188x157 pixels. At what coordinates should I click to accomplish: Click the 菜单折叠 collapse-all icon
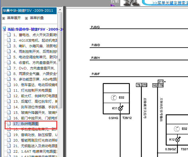(26, 18)
